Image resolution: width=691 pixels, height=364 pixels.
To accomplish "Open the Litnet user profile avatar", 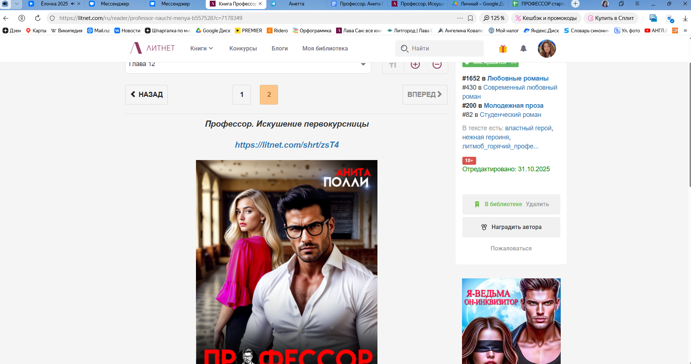I will [x=547, y=49].
